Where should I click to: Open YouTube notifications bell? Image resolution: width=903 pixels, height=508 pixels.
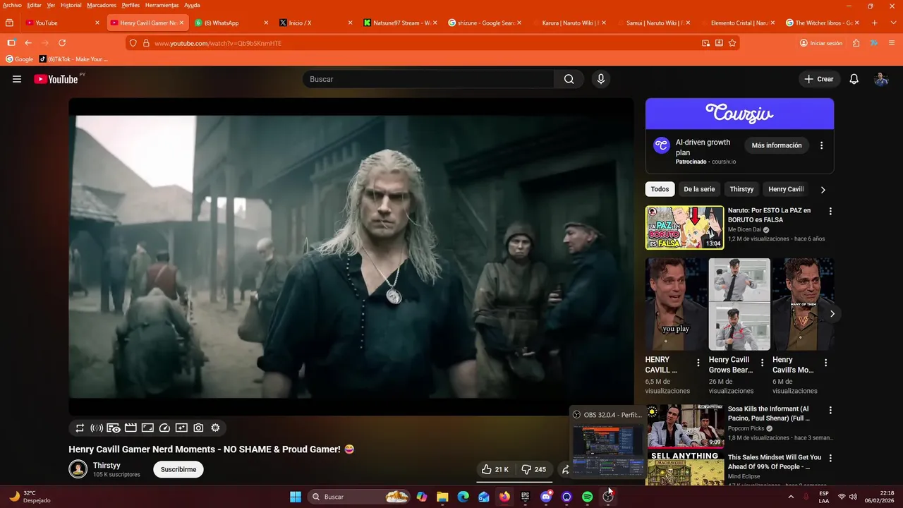pyautogui.click(x=854, y=79)
